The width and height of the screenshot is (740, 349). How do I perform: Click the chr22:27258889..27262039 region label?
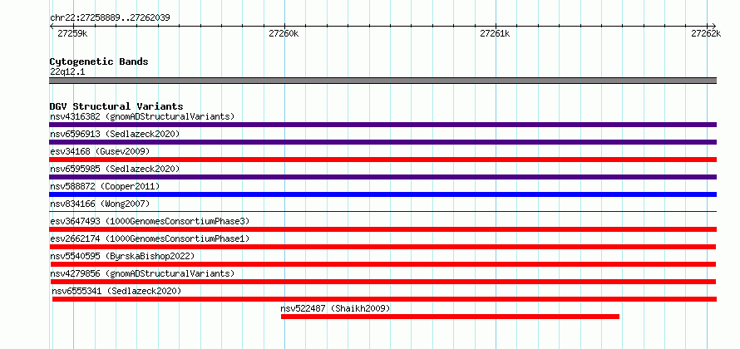(110, 18)
